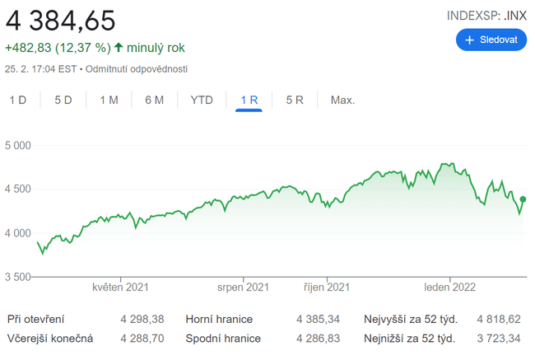This screenshot has height=360, width=535.
Task: Click the Při otevření opening value
Action: (142, 319)
